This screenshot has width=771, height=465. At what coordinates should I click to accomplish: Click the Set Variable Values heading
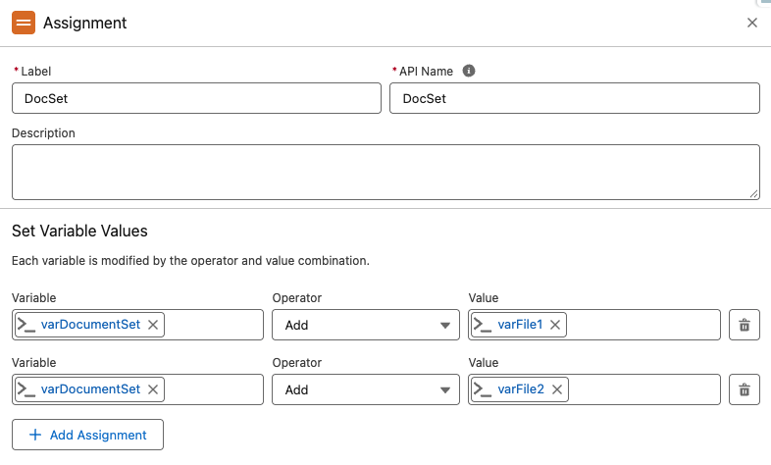[79, 231]
